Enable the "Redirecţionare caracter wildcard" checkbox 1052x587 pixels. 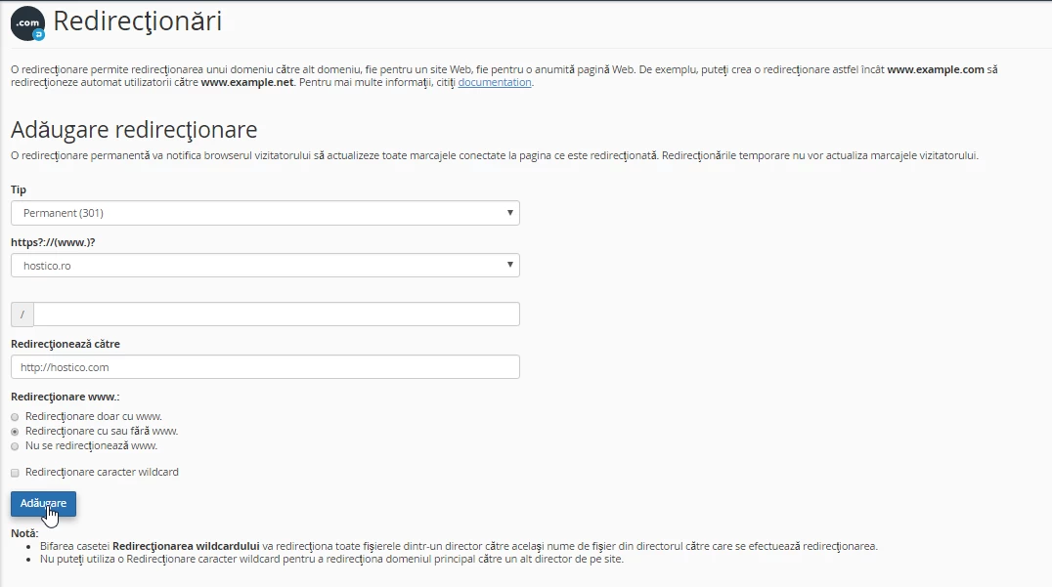[15, 471]
